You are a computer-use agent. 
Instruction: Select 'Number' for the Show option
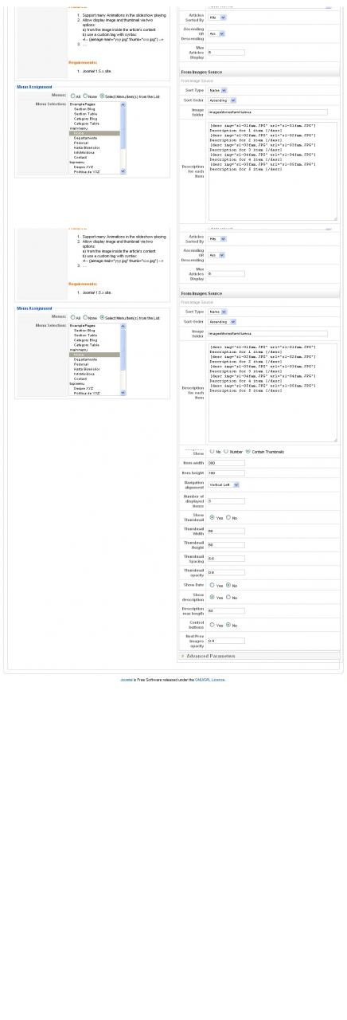pyautogui.click(x=226, y=451)
